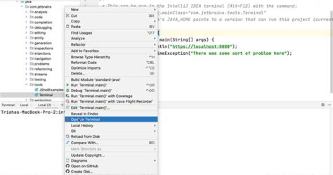Open the Git submenu
333x175 pixels.
point(111,131)
